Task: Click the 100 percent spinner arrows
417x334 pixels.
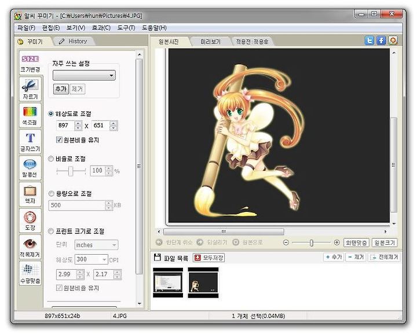Action: pyautogui.click(x=109, y=171)
